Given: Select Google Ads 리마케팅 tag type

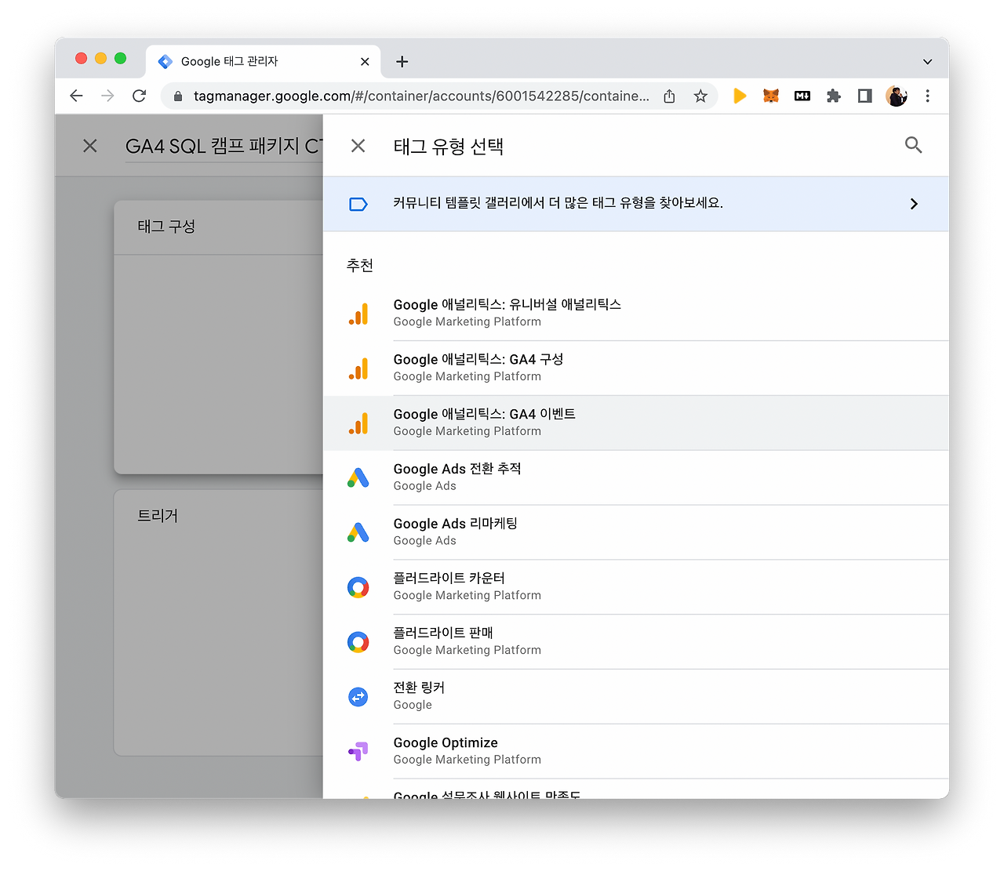Looking at the screenshot, I should tap(635, 532).
